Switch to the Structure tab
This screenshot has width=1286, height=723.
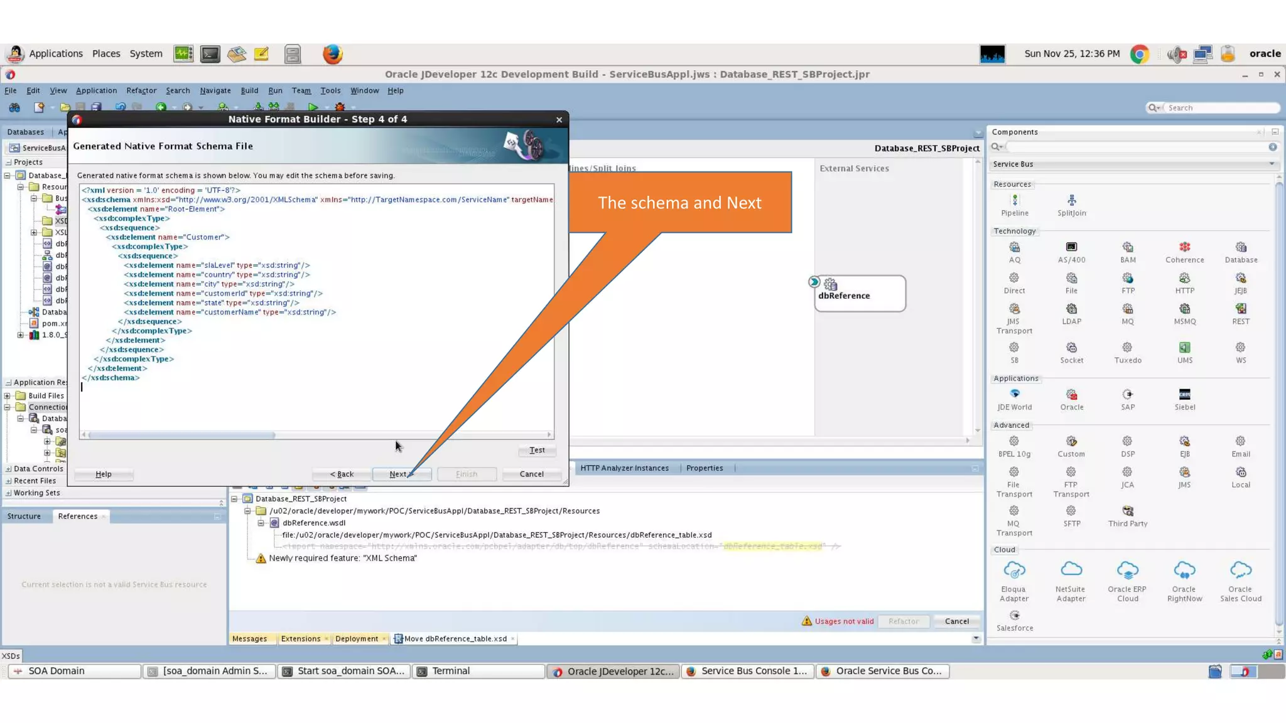(x=24, y=516)
